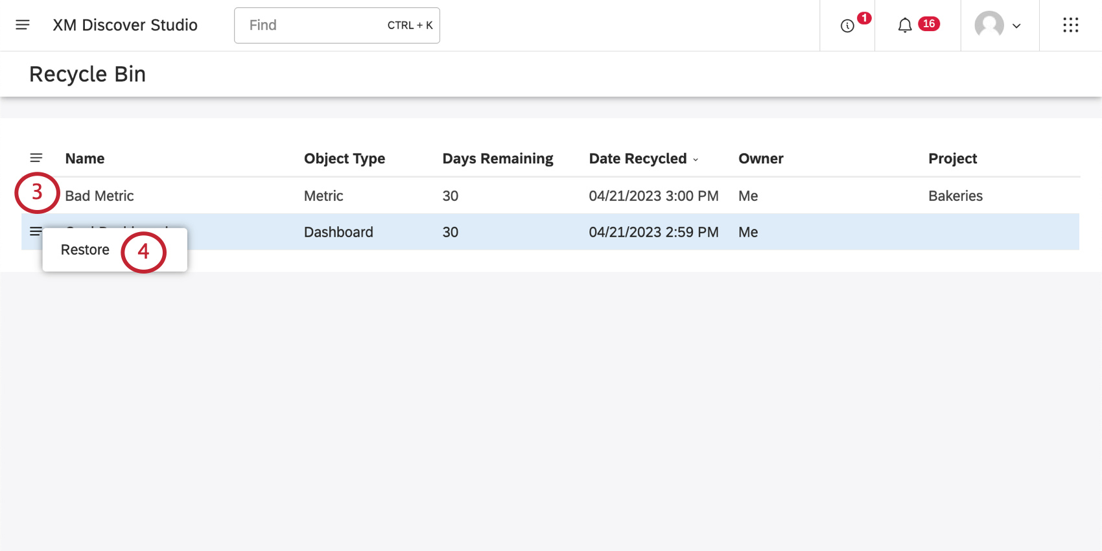
Task: Open the Dashboard row menu icon
Action: [x=36, y=231]
